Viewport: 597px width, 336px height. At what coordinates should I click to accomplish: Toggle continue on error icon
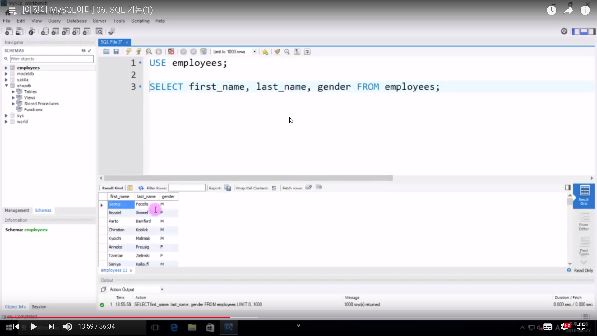(171, 52)
